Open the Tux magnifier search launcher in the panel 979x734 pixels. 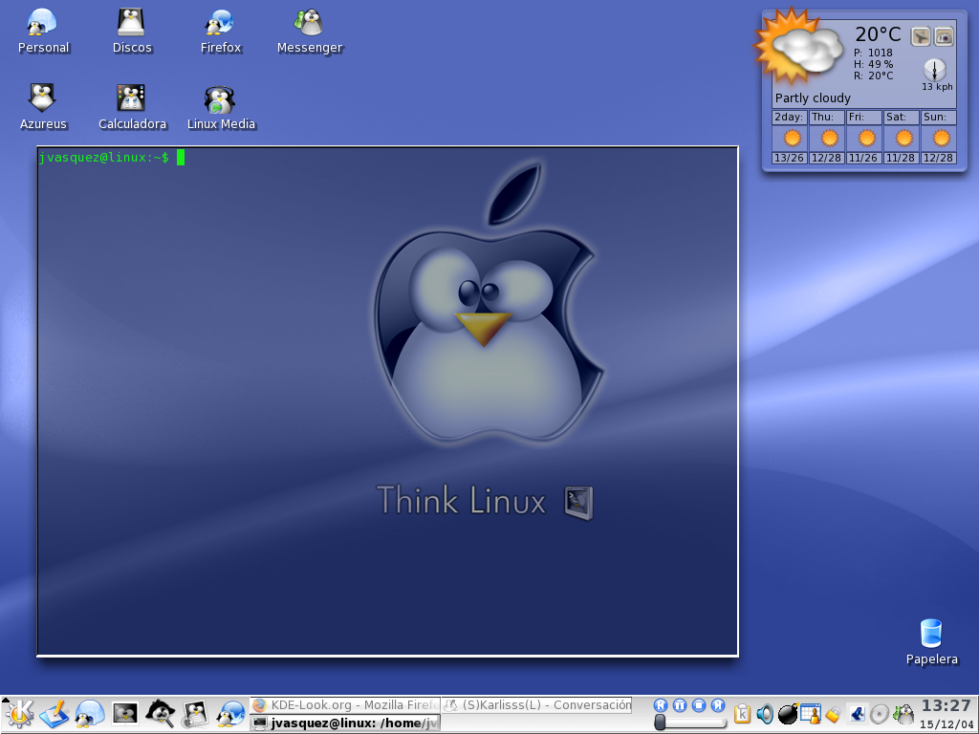161,714
